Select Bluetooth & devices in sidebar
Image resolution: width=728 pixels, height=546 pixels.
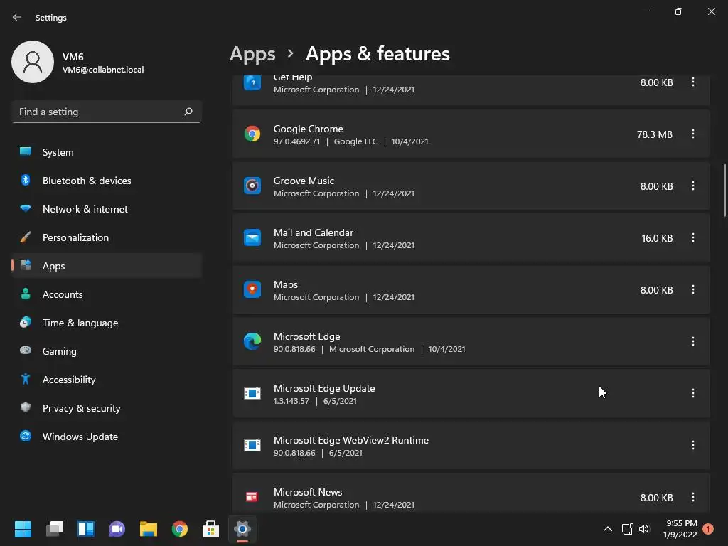[87, 181]
